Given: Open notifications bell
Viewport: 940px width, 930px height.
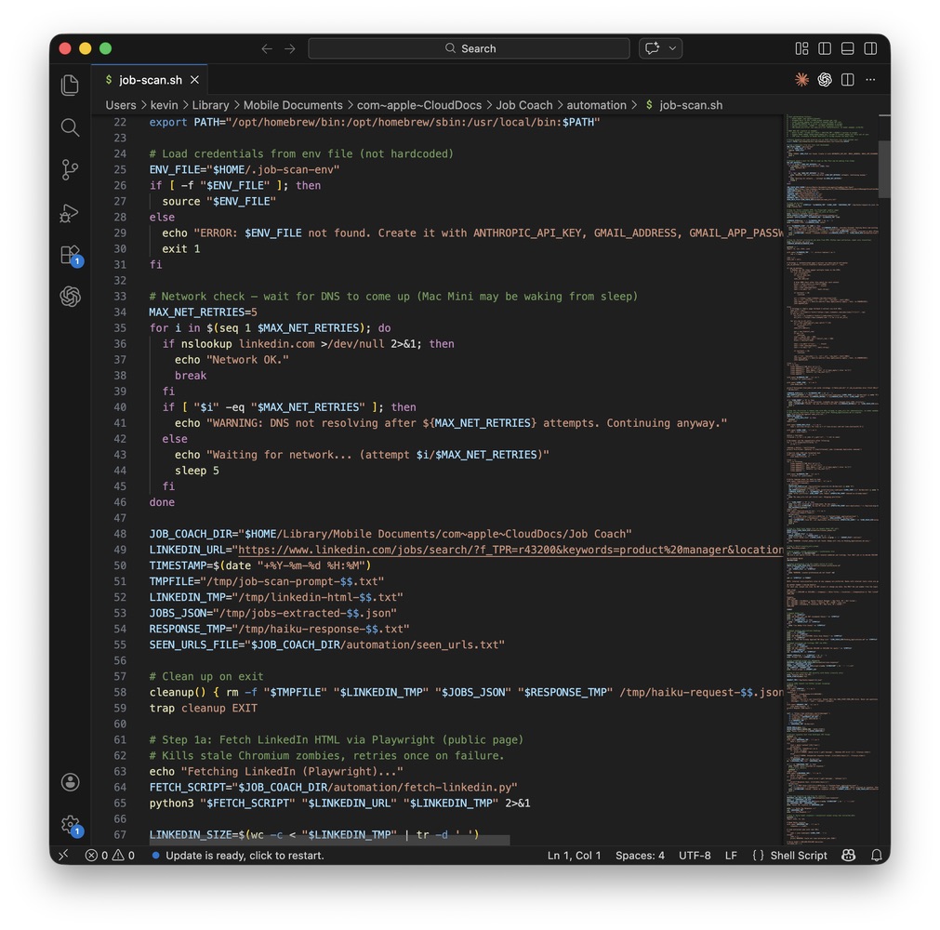Looking at the screenshot, I should coord(876,855).
